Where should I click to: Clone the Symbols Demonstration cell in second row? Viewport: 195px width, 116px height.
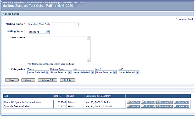[148, 106]
